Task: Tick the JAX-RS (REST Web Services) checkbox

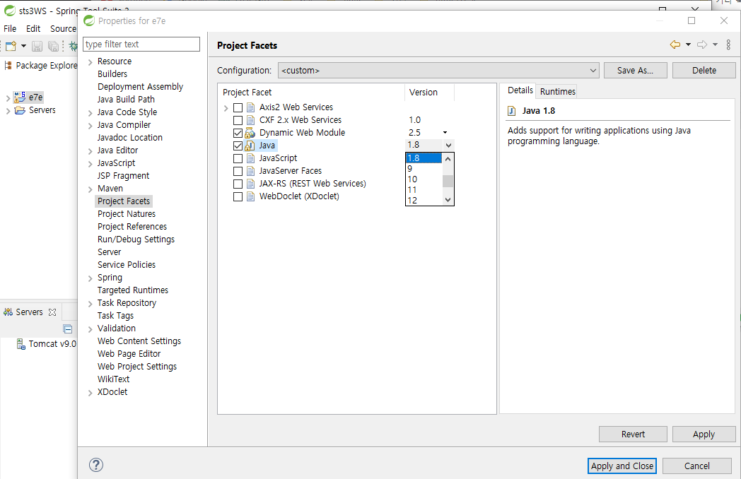Action: point(238,184)
